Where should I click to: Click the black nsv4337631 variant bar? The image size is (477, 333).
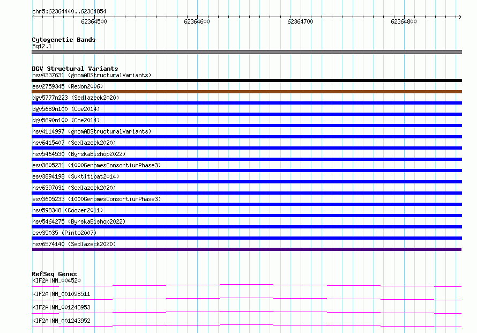point(247,80)
